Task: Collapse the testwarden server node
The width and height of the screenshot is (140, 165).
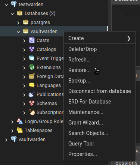Action: pos(6,5)
